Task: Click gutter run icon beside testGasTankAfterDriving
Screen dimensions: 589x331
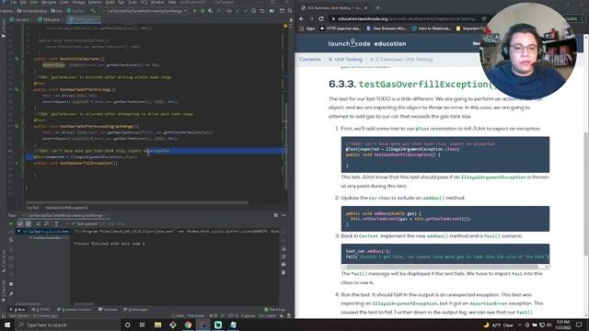Action: point(17,90)
